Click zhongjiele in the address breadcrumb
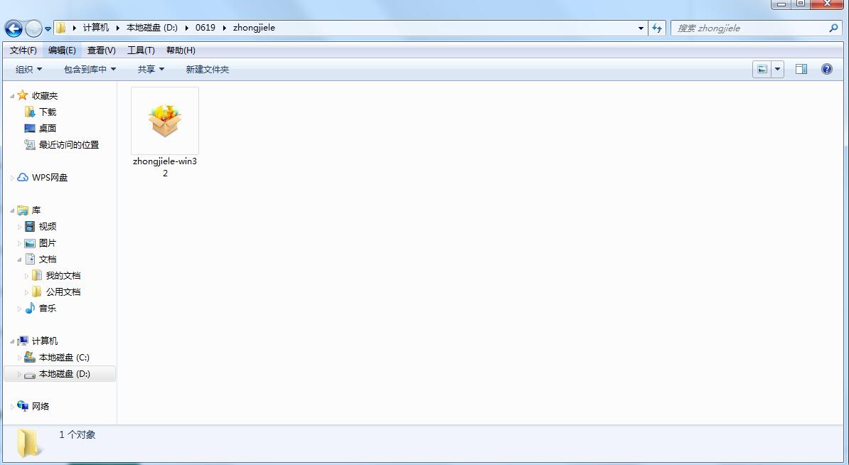The image size is (849, 465). pos(254,28)
